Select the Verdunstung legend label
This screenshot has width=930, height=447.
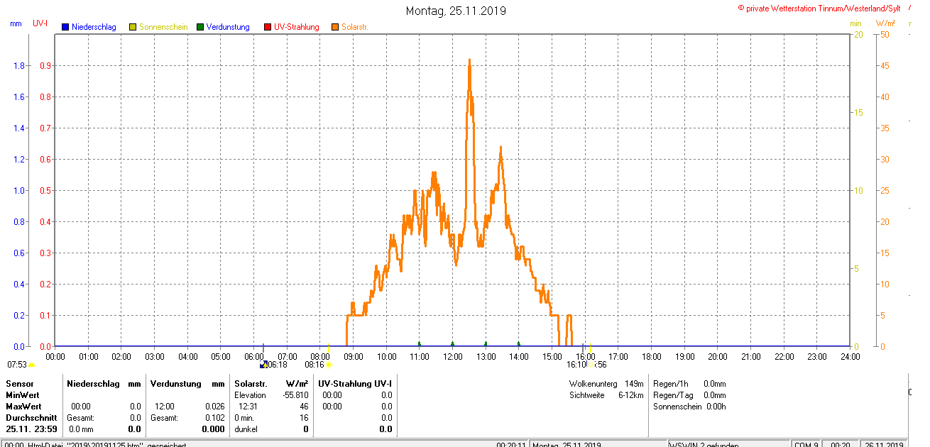[228, 27]
